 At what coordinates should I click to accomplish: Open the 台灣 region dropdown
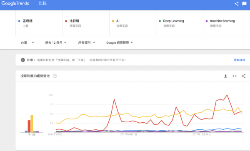[x=27, y=43]
